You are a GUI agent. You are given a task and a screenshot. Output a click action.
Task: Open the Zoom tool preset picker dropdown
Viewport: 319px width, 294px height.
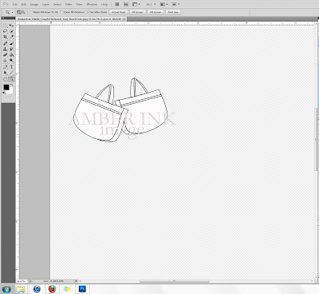tap(9, 12)
